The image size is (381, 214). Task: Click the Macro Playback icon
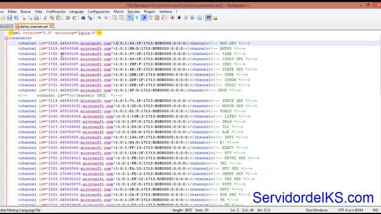pos(186,18)
